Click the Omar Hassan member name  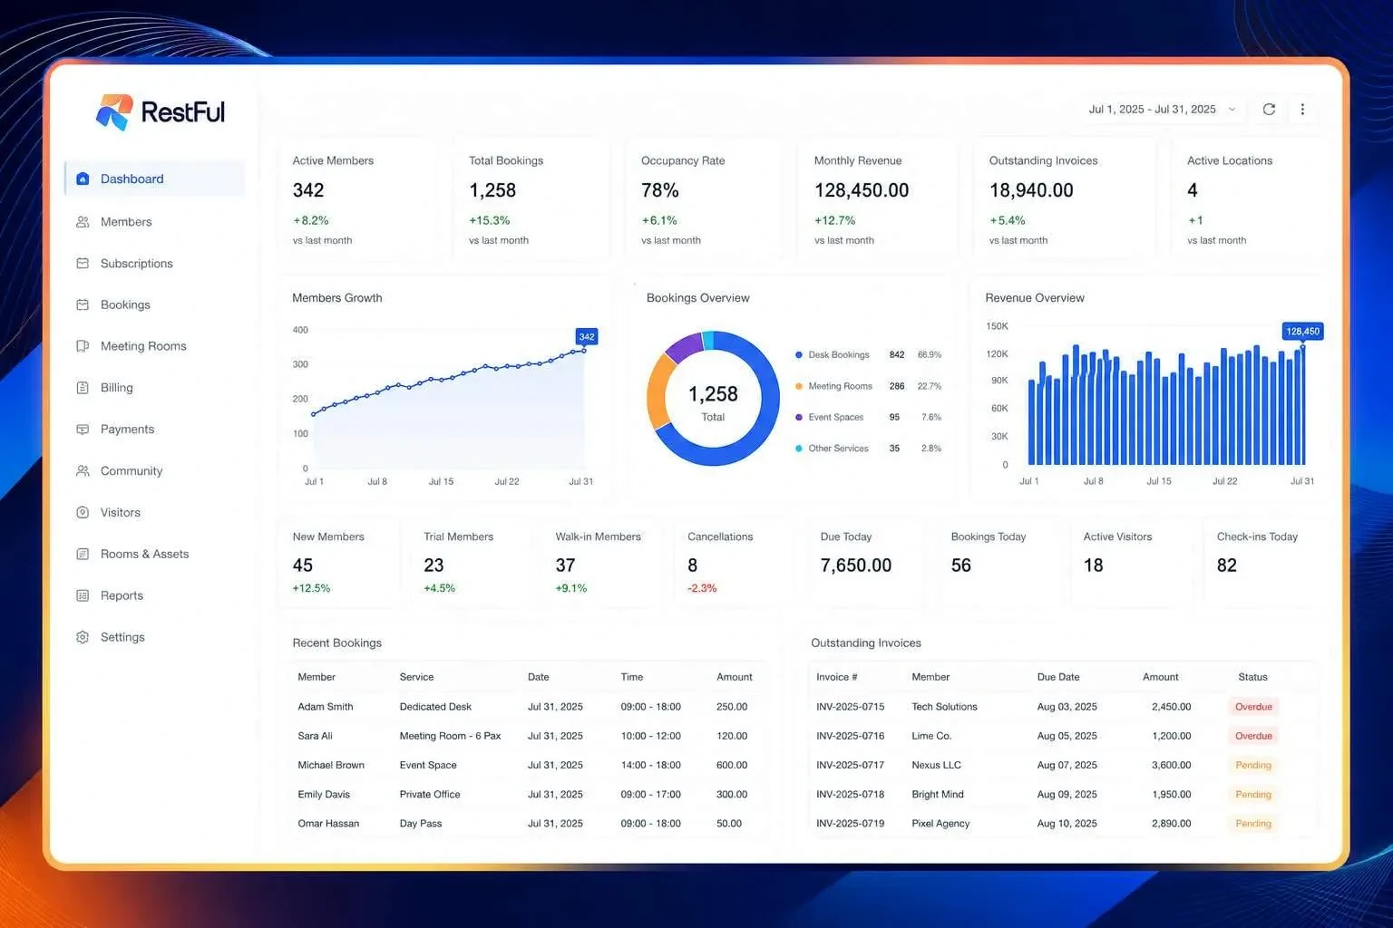click(x=328, y=824)
